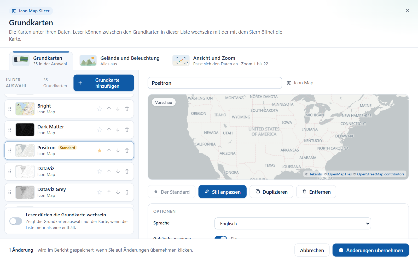The width and height of the screenshot is (418, 261).
Task: Remove DataViz Grey with the trash icon
Action: 127,192
